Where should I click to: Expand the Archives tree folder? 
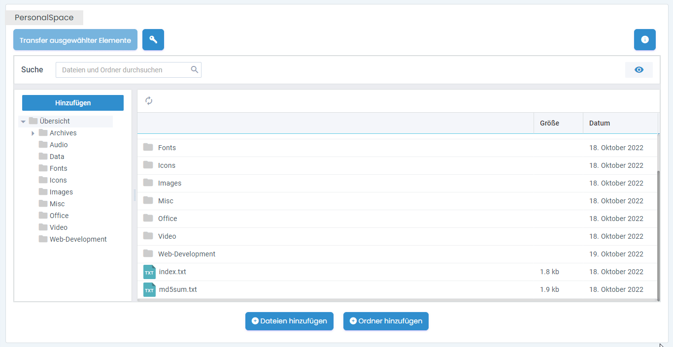click(33, 133)
